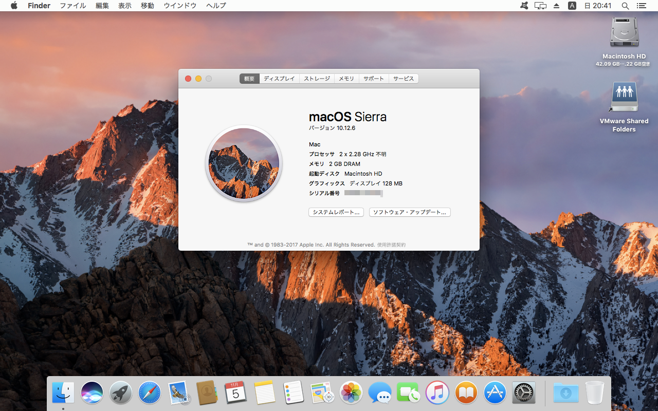Viewport: 658px width, 411px height.
Task: Switch to the ディスプレイ tab
Action: point(279,79)
